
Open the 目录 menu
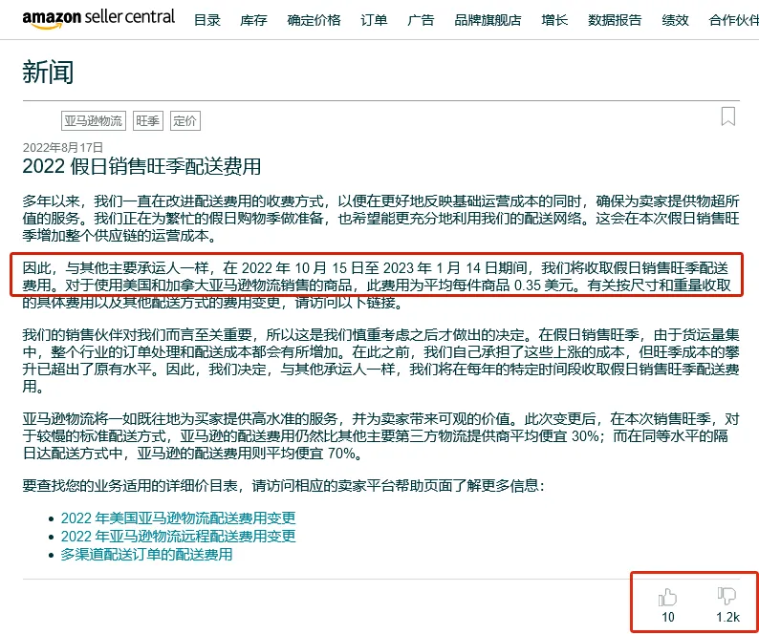click(207, 20)
